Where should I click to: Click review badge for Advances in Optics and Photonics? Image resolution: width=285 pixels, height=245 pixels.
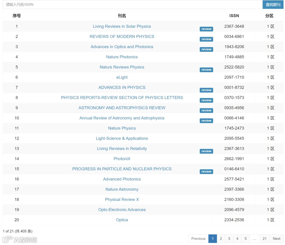tap(206, 49)
